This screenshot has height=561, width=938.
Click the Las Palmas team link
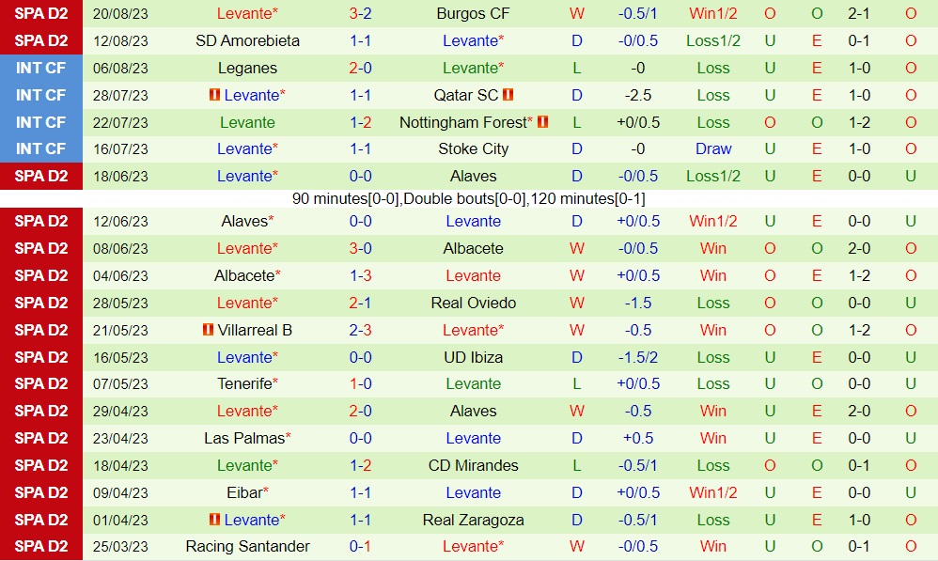tap(244, 438)
